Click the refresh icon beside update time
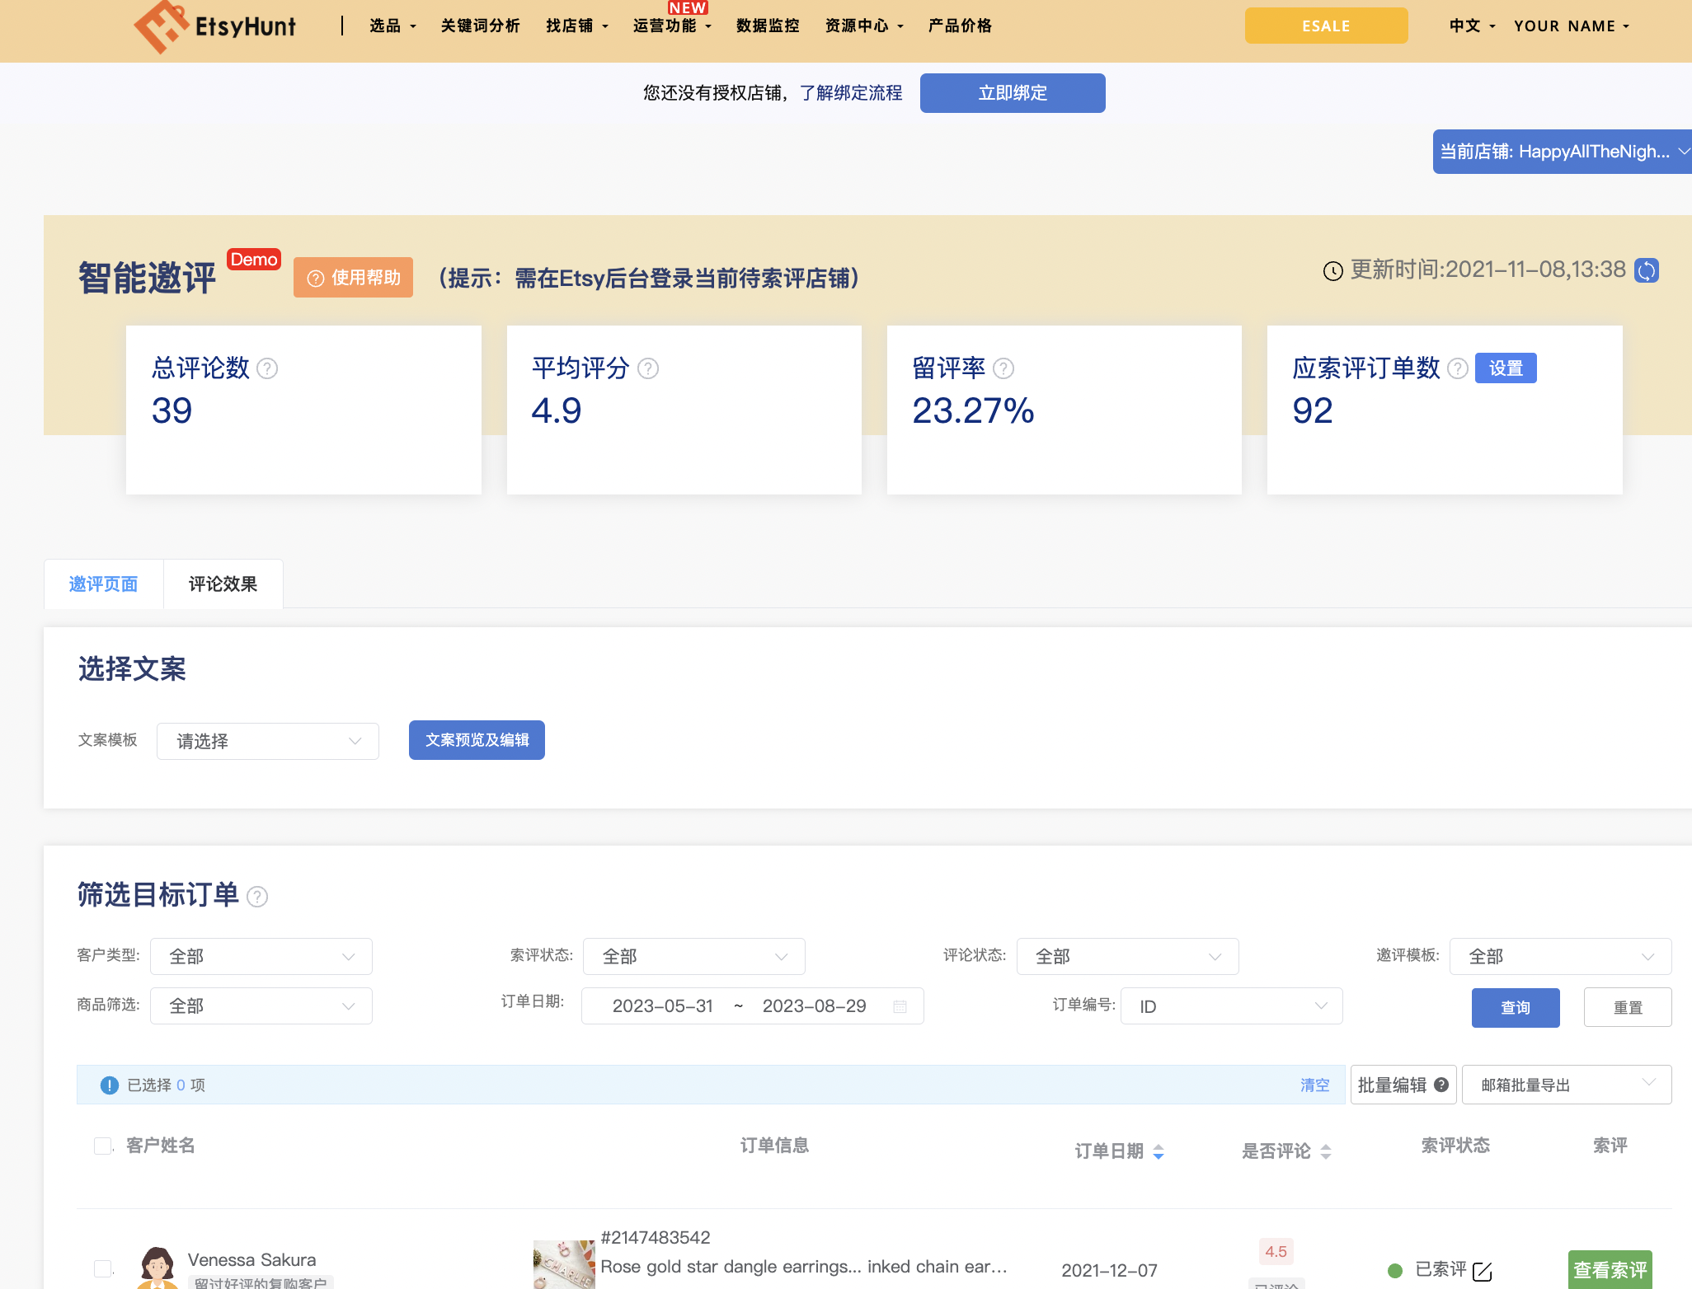 [1646, 270]
